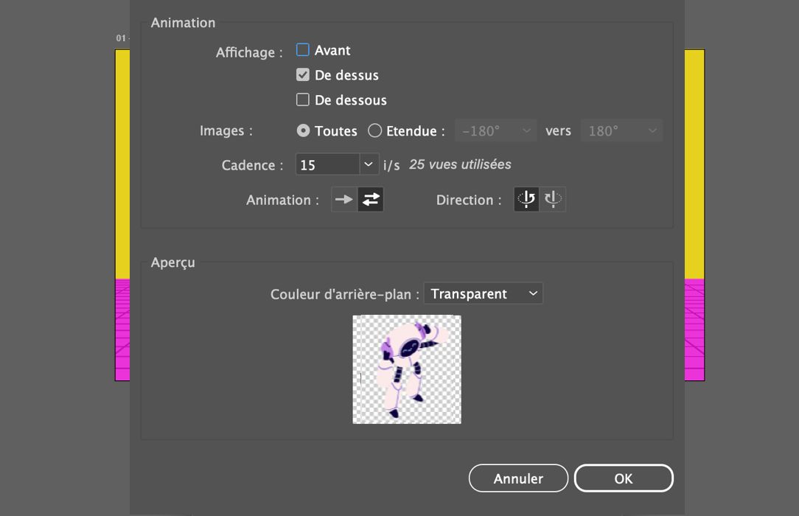Set background color to Transparent

tap(483, 293)
